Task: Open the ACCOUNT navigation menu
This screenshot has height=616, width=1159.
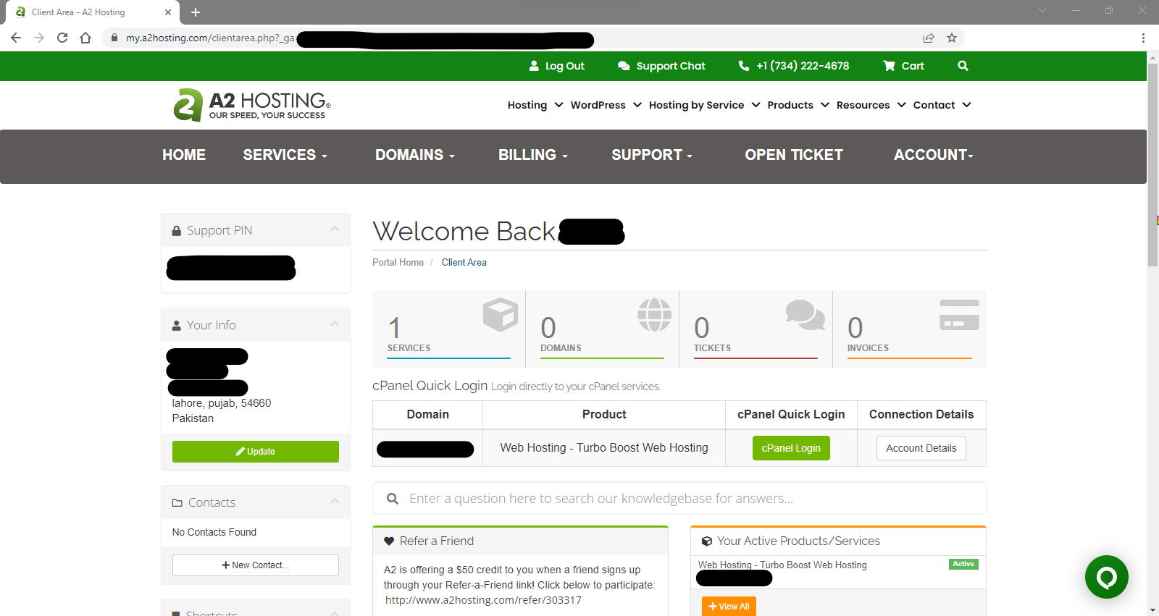Action: click(x=934, y=155)
